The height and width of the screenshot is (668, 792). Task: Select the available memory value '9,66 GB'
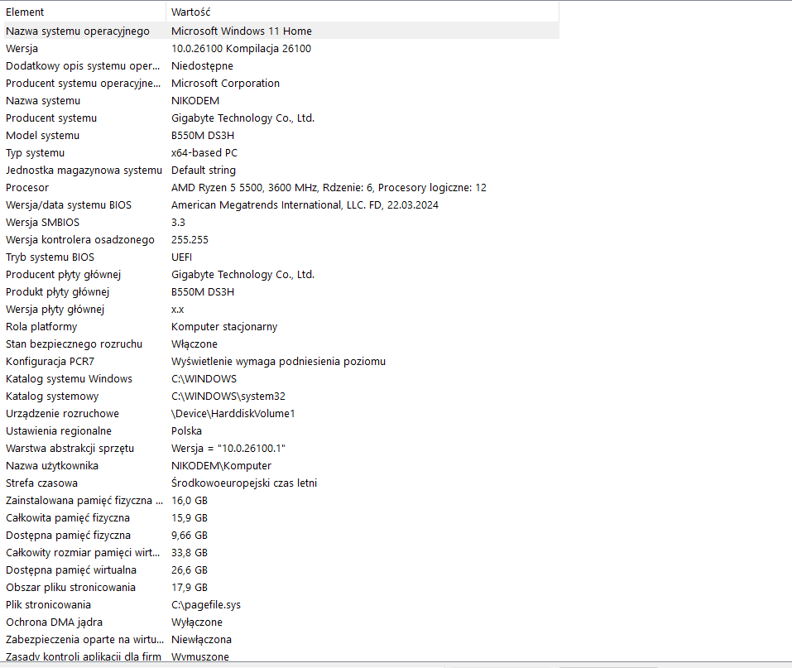[x=190, y=536]
